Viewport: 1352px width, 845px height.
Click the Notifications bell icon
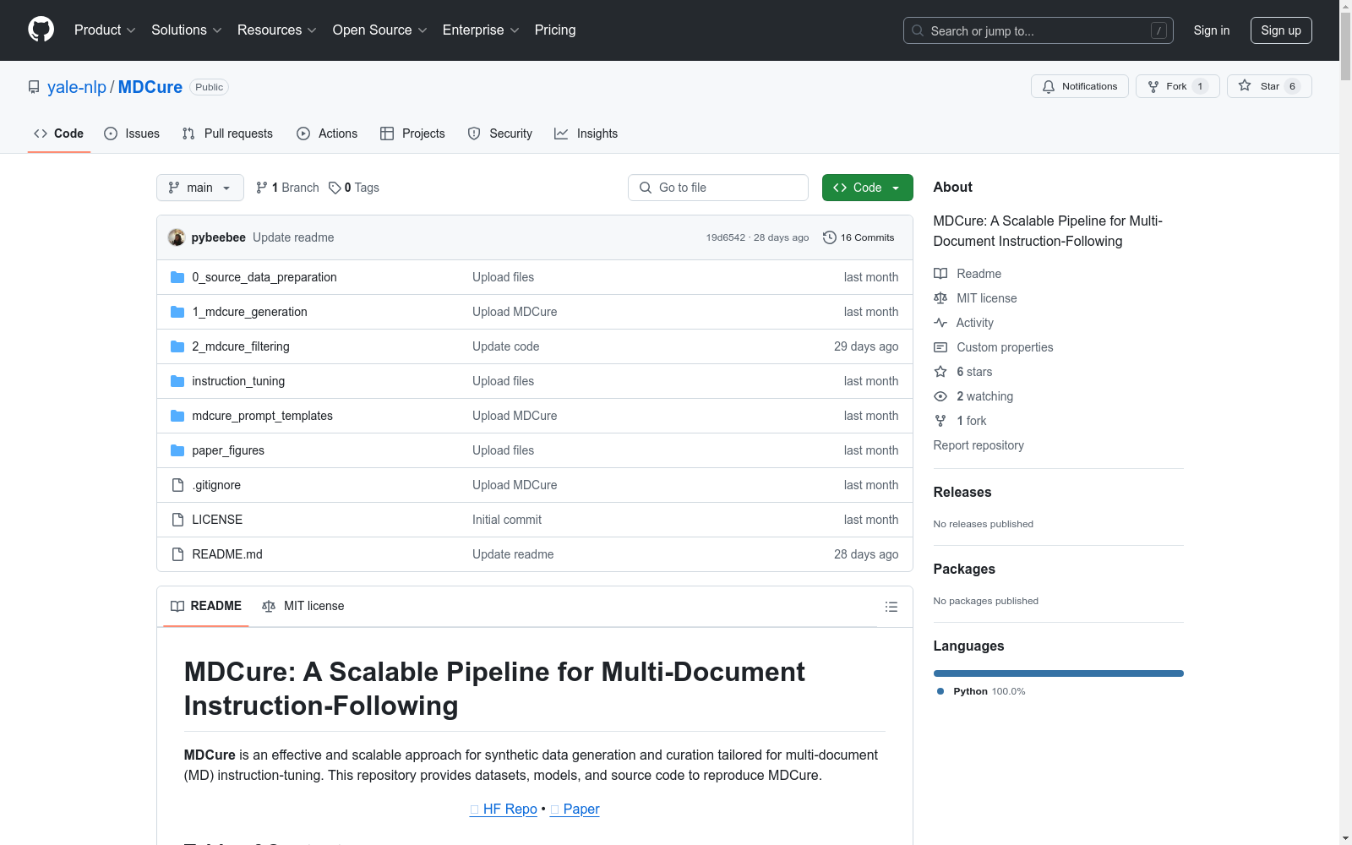(x=1049, y=86)
